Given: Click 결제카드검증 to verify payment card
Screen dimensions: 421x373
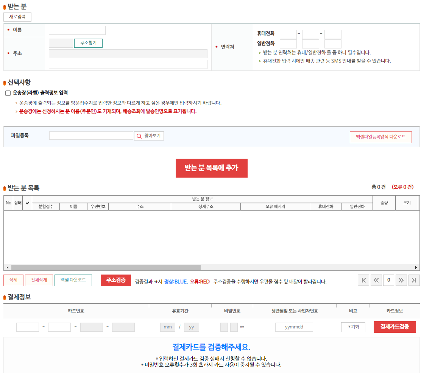Looking at the screenshot, I should tap(394, 327).
